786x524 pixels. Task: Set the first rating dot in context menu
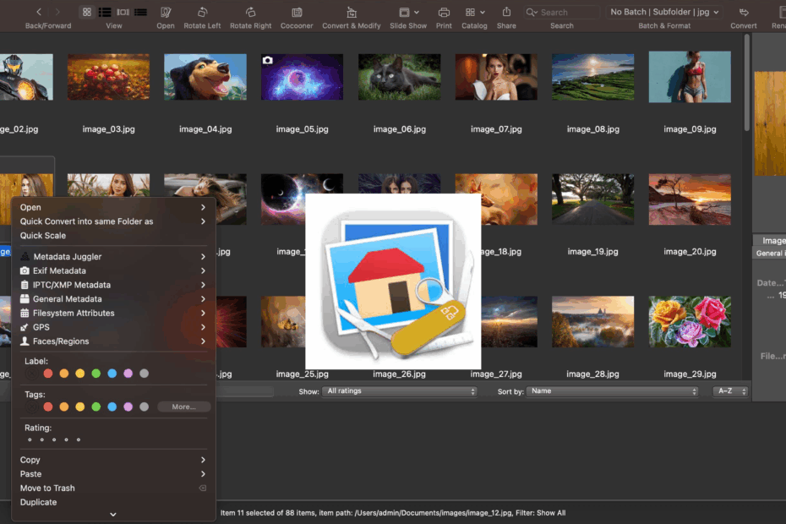pos(30,439)
